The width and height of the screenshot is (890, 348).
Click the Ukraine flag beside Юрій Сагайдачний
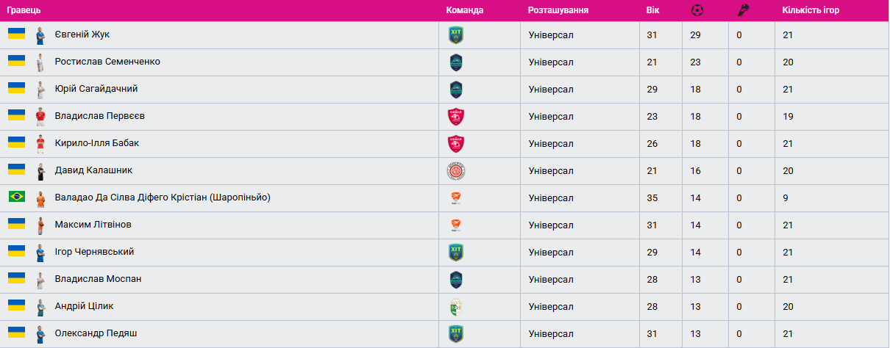pos(16,88)
